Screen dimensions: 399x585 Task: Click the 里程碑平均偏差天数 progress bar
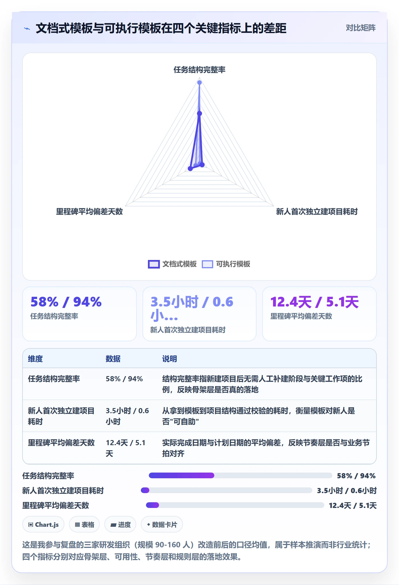pos(235,505)
